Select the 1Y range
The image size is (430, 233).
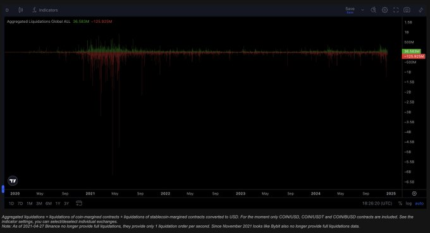point(58,203)
